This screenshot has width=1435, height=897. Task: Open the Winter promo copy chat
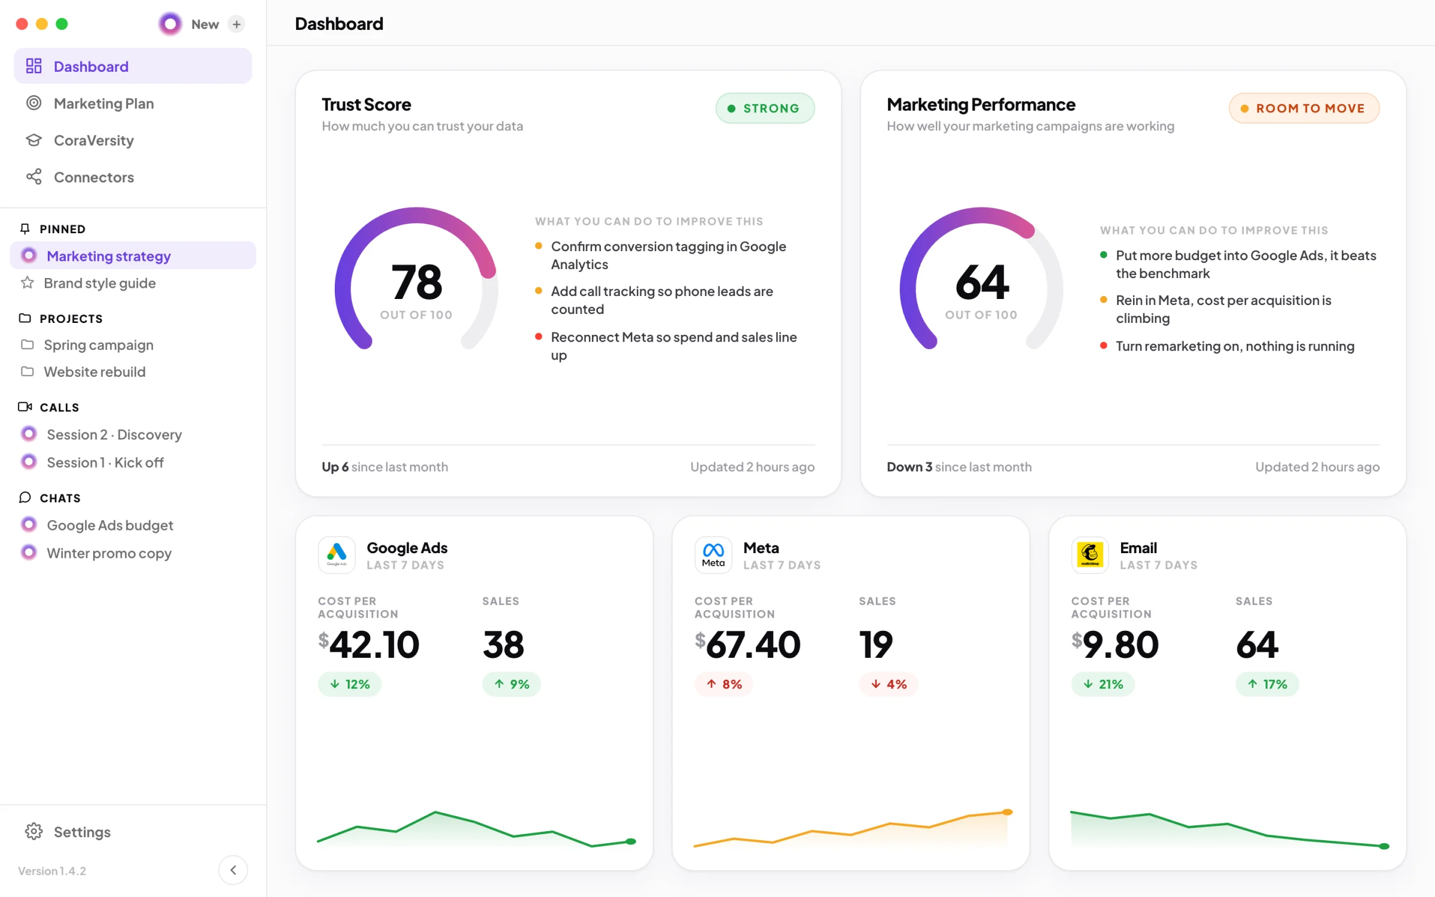[x=133, y=553]
